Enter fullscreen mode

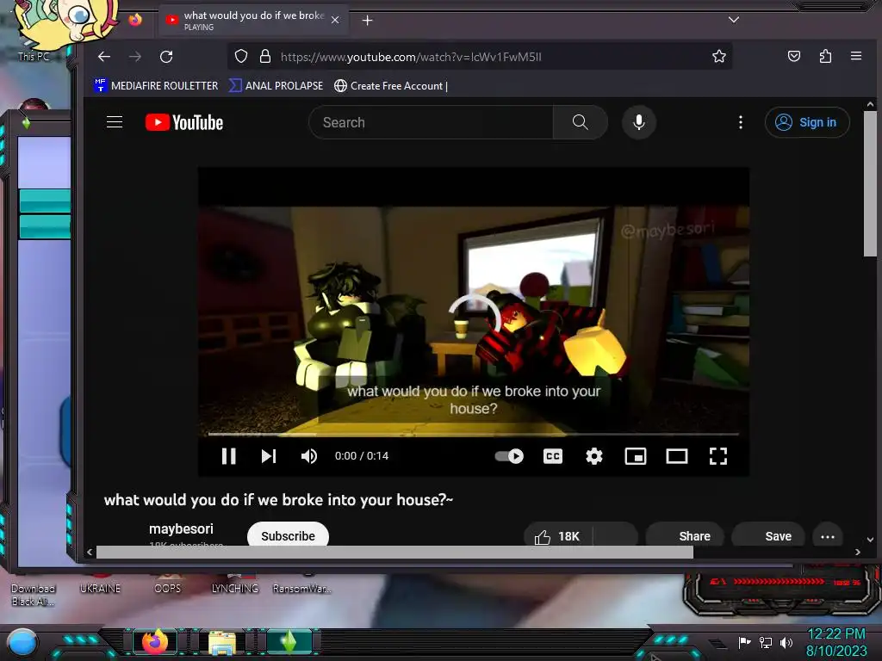point(718,456)
